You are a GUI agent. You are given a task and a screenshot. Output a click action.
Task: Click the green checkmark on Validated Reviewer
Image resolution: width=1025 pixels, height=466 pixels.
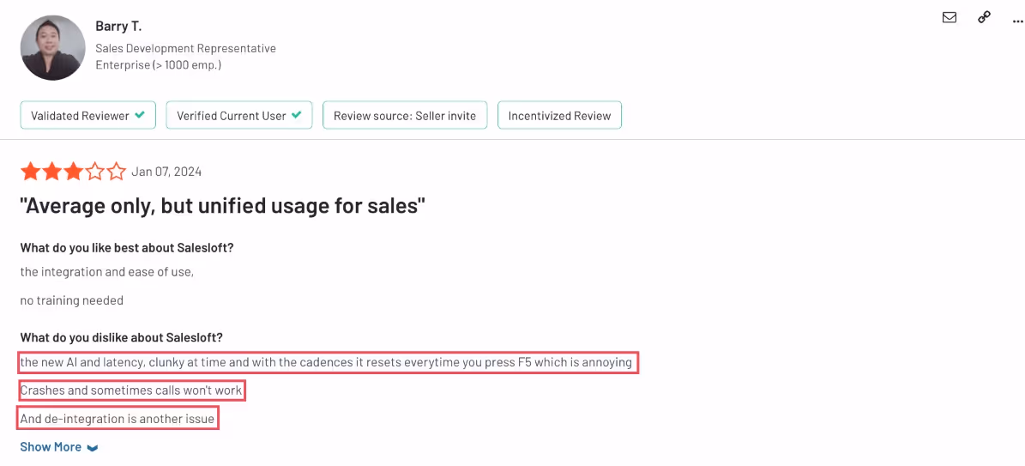click(140, 115)
